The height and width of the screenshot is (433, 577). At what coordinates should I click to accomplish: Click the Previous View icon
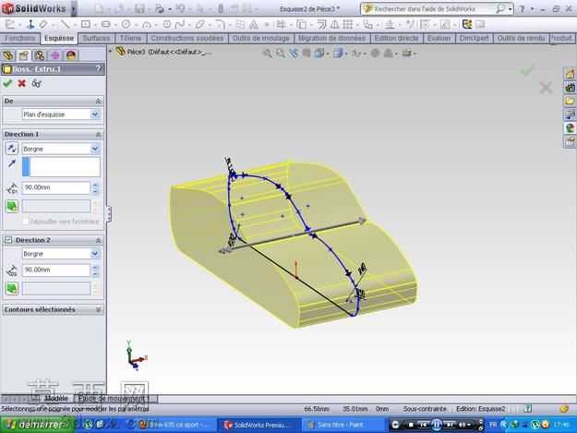(294, 54)
